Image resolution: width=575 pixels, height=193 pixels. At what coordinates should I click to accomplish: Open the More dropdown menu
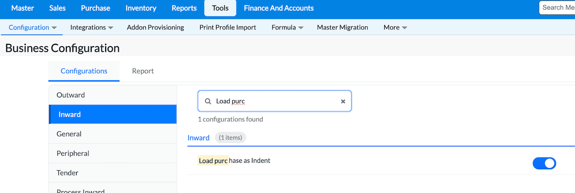point(395,28)
